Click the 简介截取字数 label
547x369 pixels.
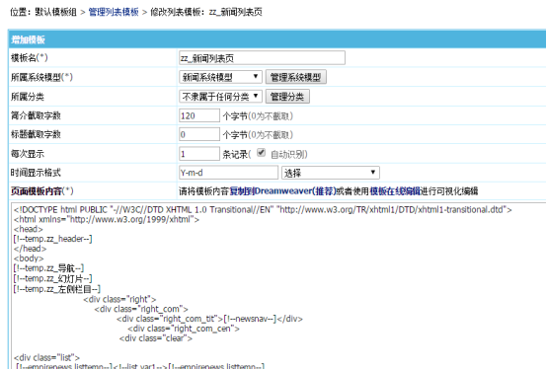[x=36, y=115]
